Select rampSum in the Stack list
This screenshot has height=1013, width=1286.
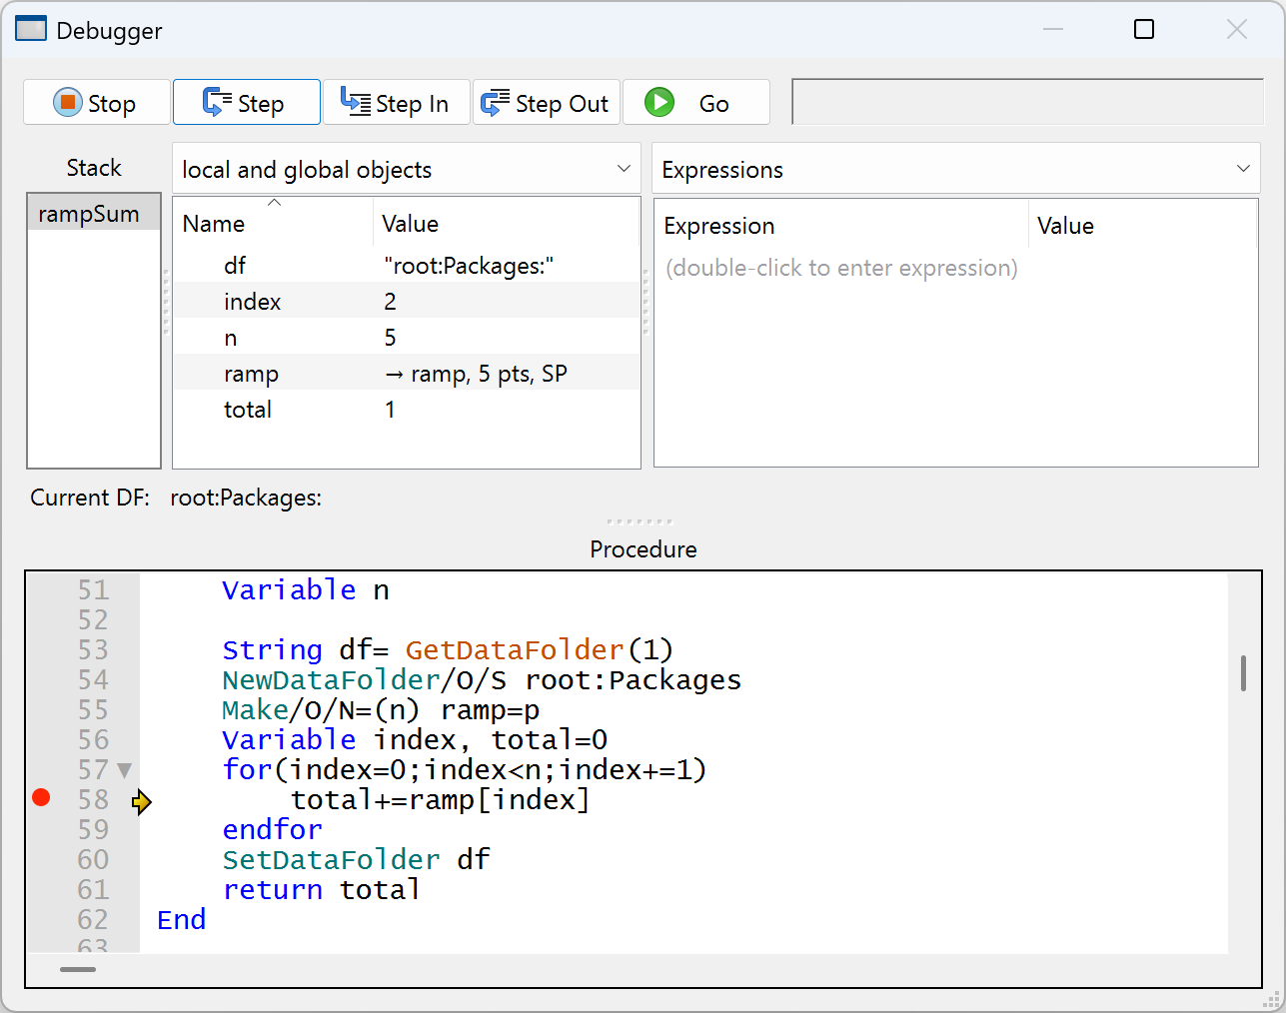click(89, 214)
